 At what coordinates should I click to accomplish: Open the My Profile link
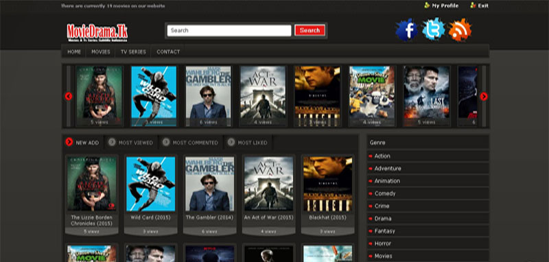coord(445,5)
